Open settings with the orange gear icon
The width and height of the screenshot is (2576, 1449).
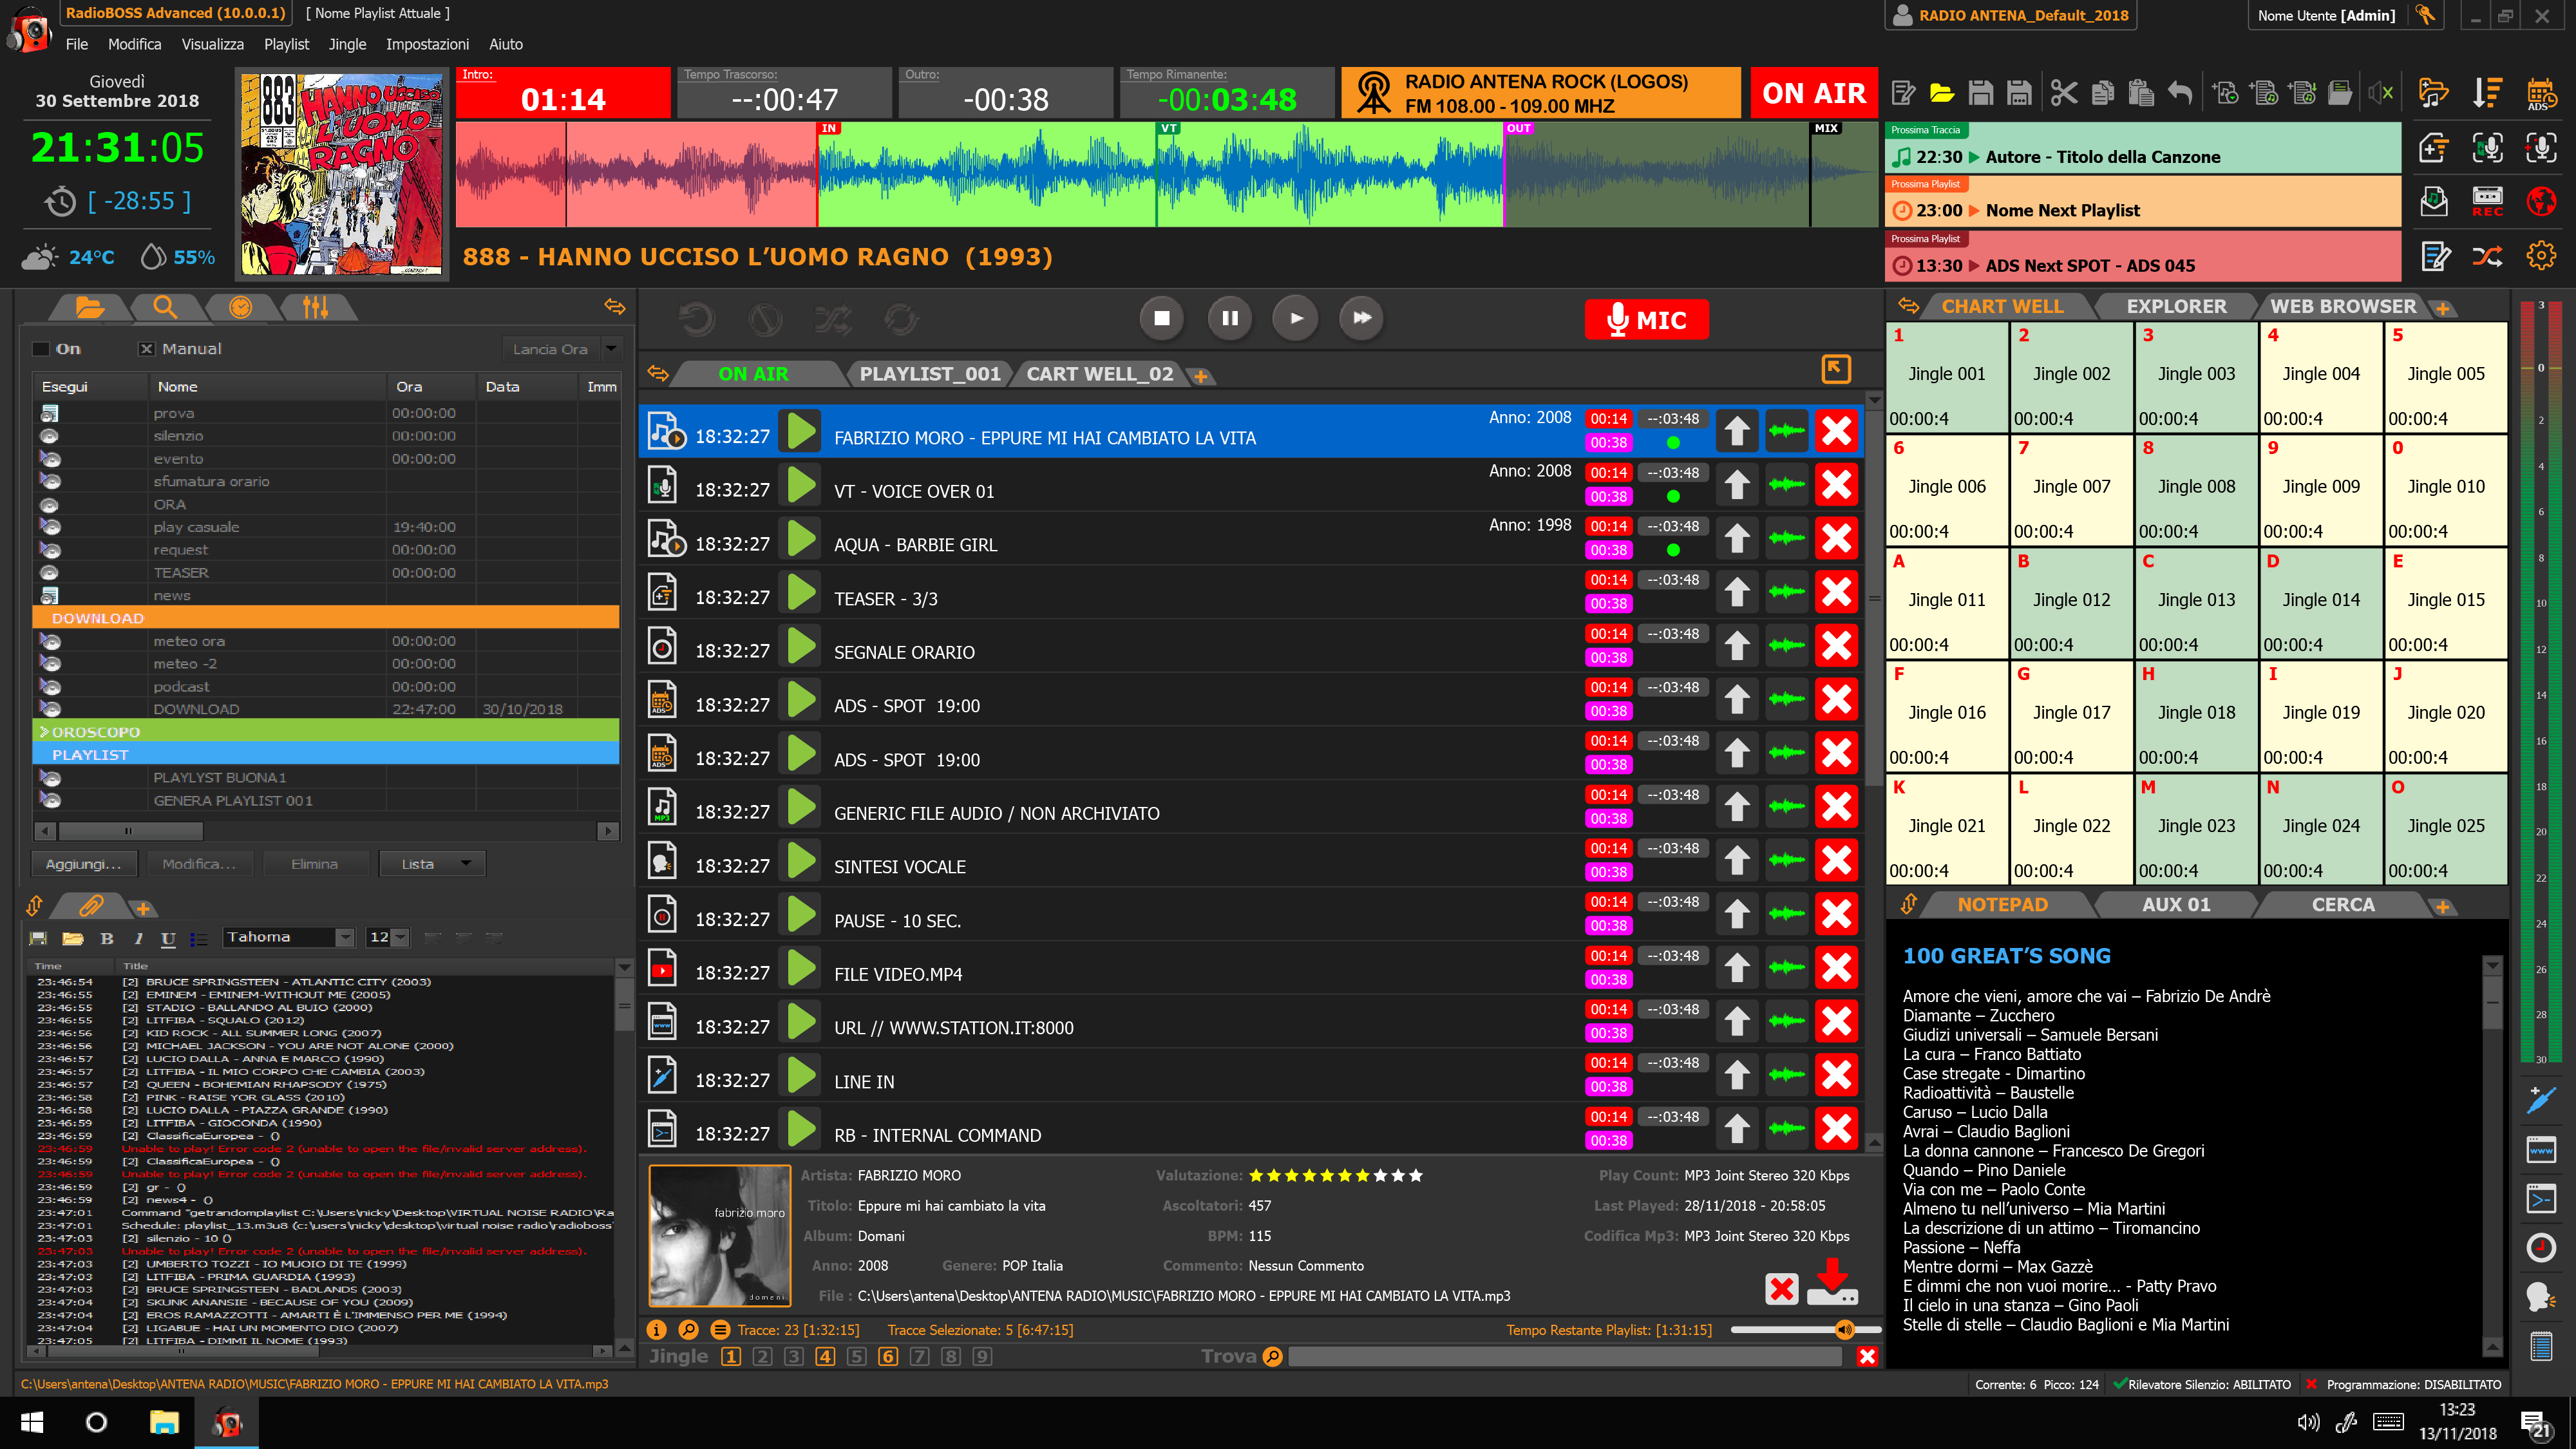click(2541, 256)
